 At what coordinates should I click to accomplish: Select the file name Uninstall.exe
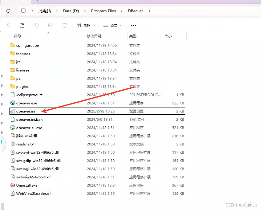tap(27, 185)
